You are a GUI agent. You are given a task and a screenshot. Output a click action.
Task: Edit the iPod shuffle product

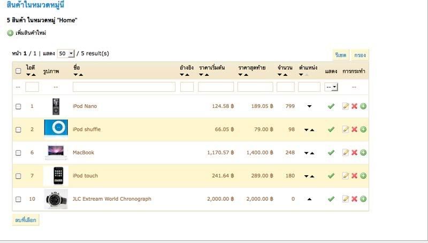click(346, 129)
